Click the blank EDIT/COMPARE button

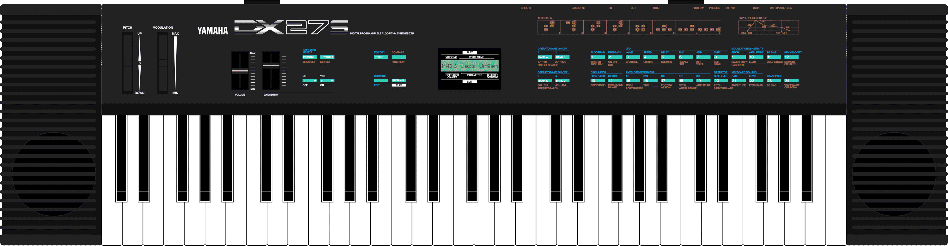381,81
